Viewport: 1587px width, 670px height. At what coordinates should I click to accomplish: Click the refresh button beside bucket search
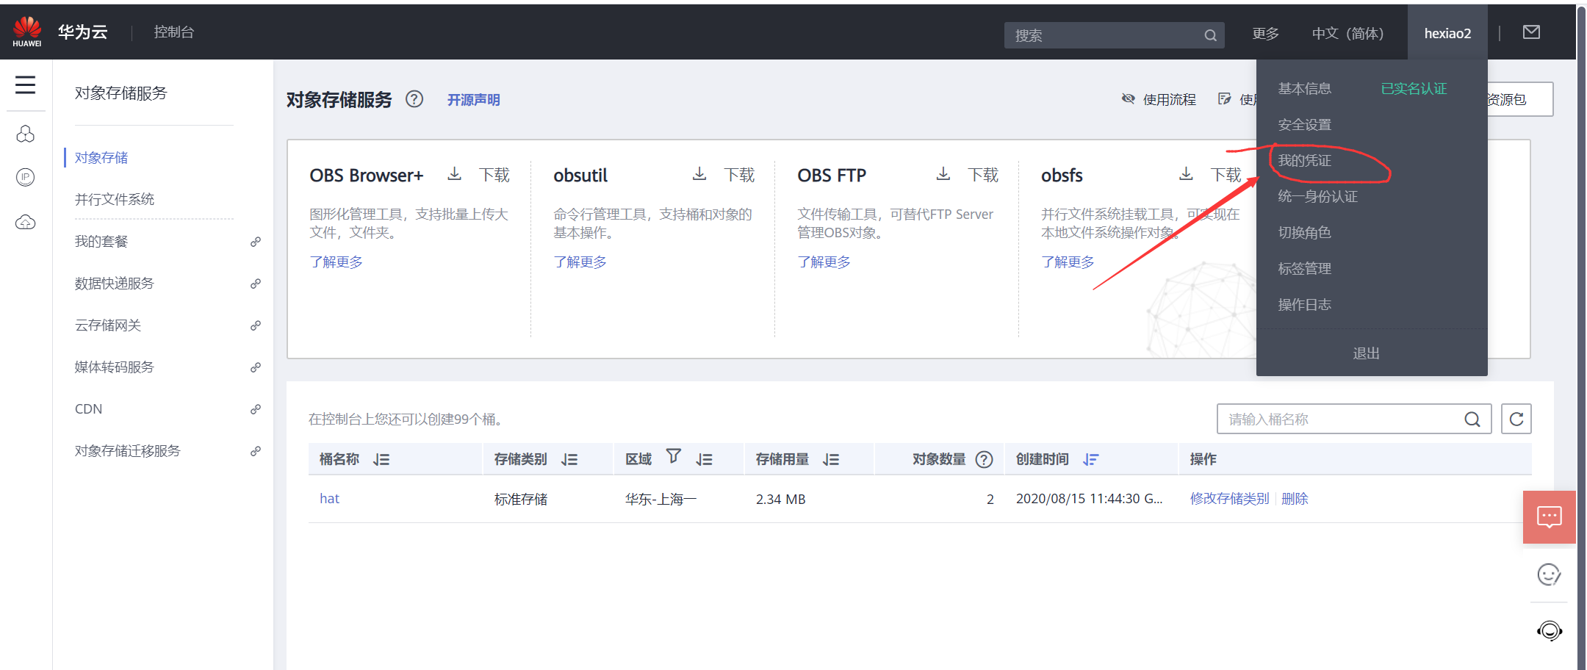pos(1516,419)
